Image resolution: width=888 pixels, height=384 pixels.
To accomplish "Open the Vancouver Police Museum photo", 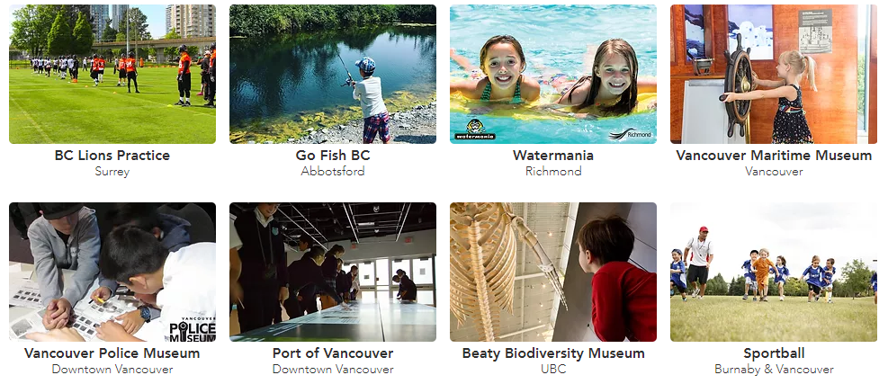I will (112, 272).
